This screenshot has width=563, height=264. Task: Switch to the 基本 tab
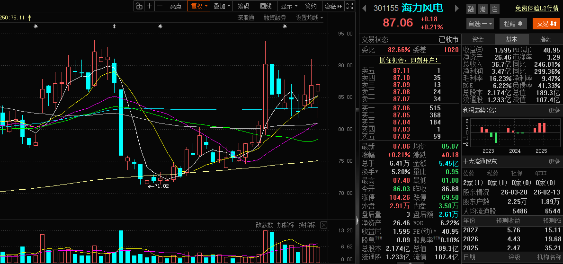coord(512,39)
